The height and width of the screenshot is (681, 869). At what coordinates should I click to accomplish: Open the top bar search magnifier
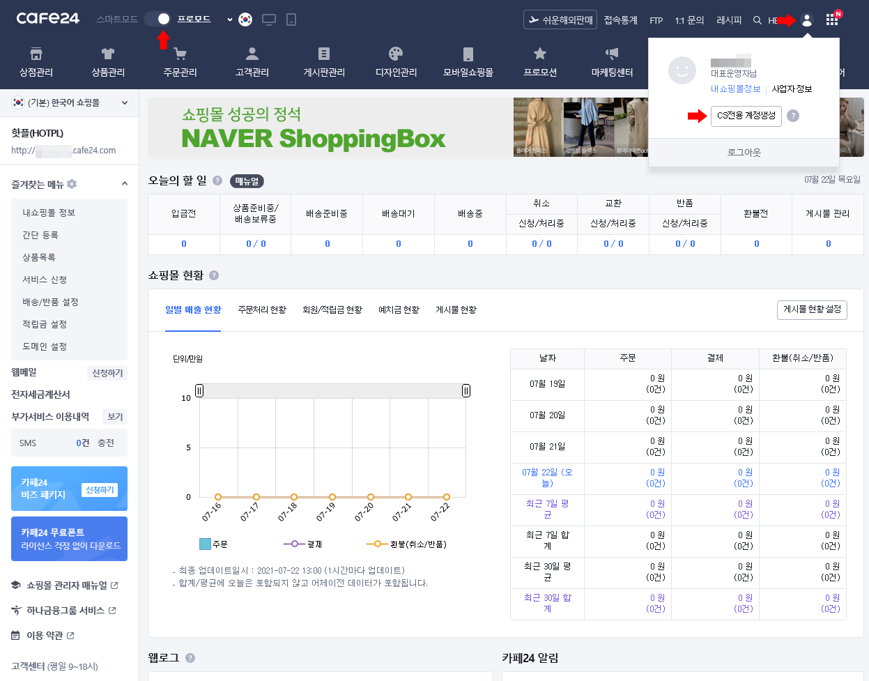pyautogui.click(x=757, y=20)
